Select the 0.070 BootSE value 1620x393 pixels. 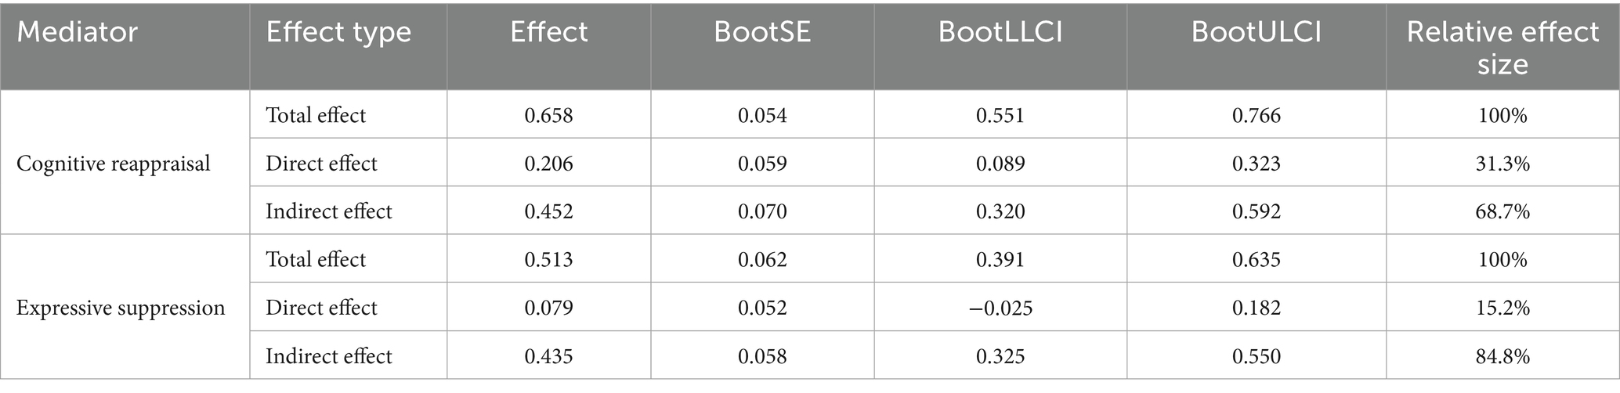(x=761, y=211)
